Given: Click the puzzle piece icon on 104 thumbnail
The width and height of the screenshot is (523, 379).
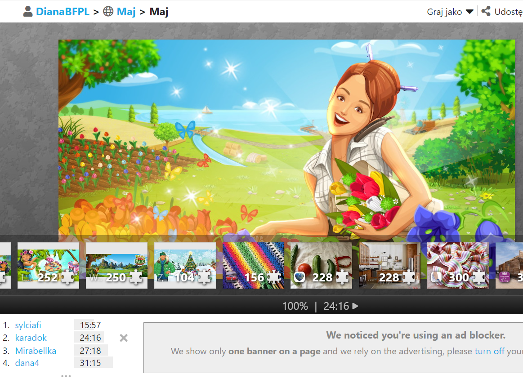Looking at the screenshot, I should click(x=205, y=277).
